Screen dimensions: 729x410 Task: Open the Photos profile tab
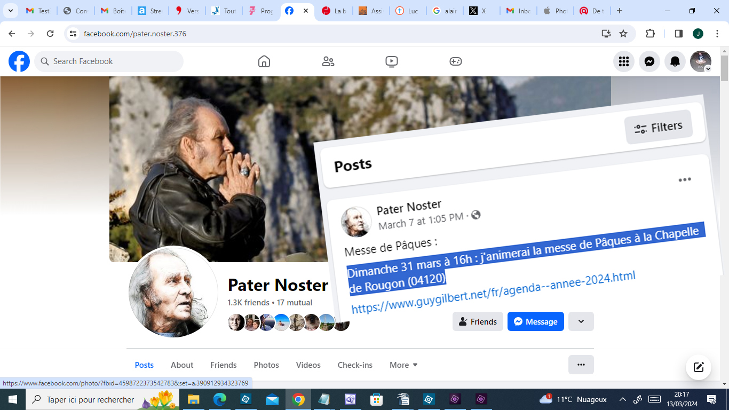(x=266, y=365)
